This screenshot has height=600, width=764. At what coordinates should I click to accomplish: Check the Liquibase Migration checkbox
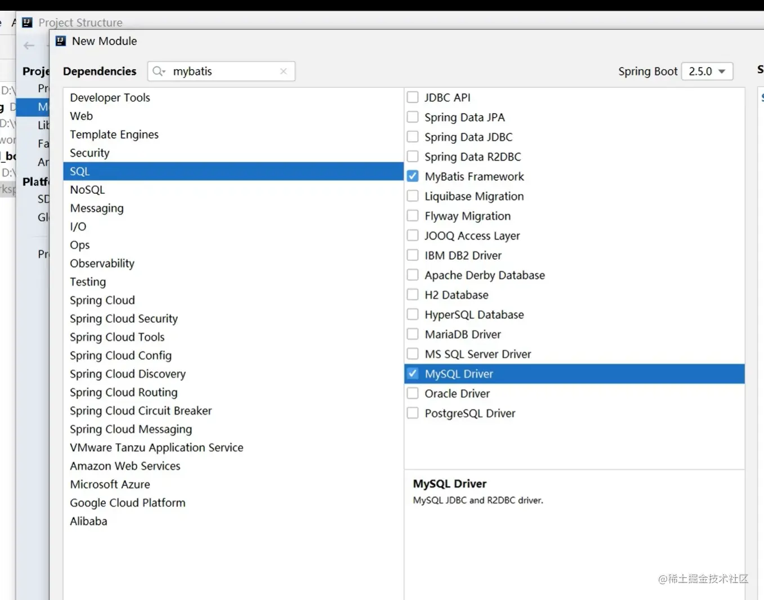click(413, 196)
